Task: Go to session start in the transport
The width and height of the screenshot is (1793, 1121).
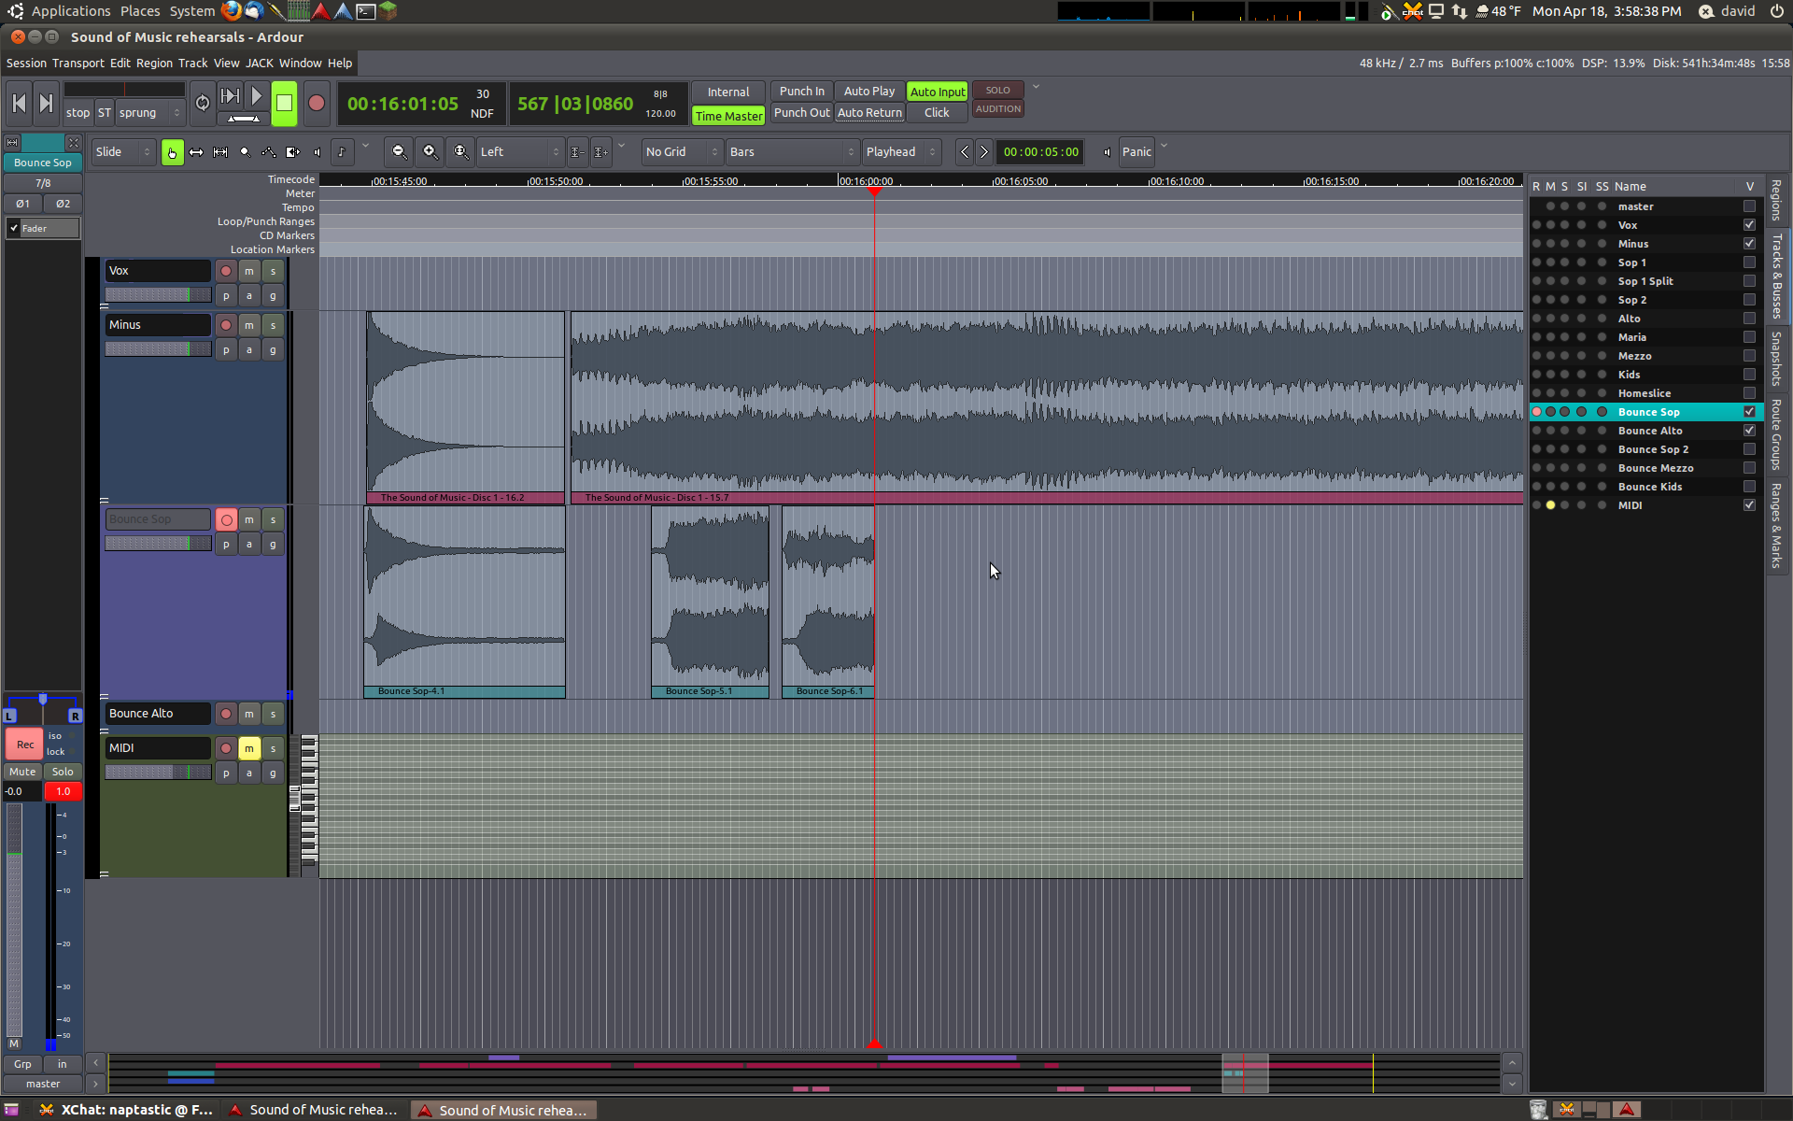Action: coord(19,104)
